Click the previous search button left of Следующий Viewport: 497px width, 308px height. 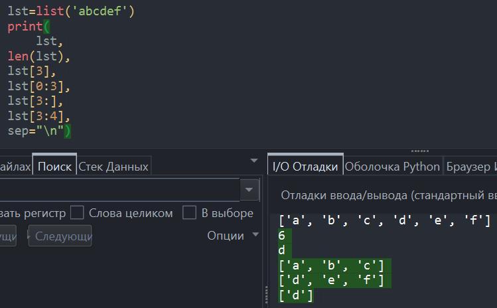(8, 236)
